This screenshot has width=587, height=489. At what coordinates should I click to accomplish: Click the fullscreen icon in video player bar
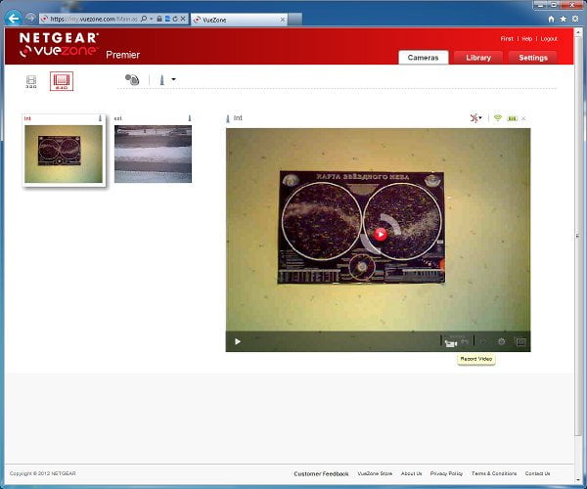click(x=520, y=341)
